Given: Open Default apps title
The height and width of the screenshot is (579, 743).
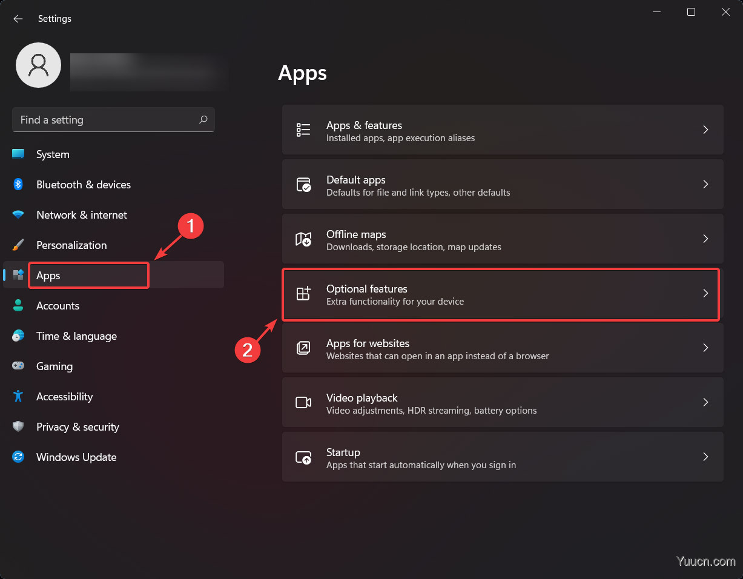Looking at the screenshot, I should pos(356,180).
